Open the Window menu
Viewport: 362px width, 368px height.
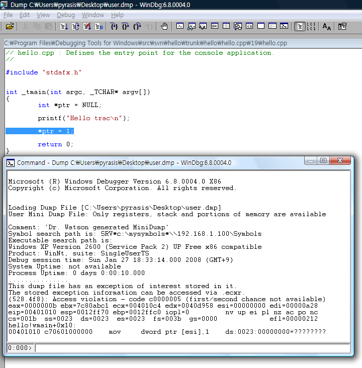93,15
